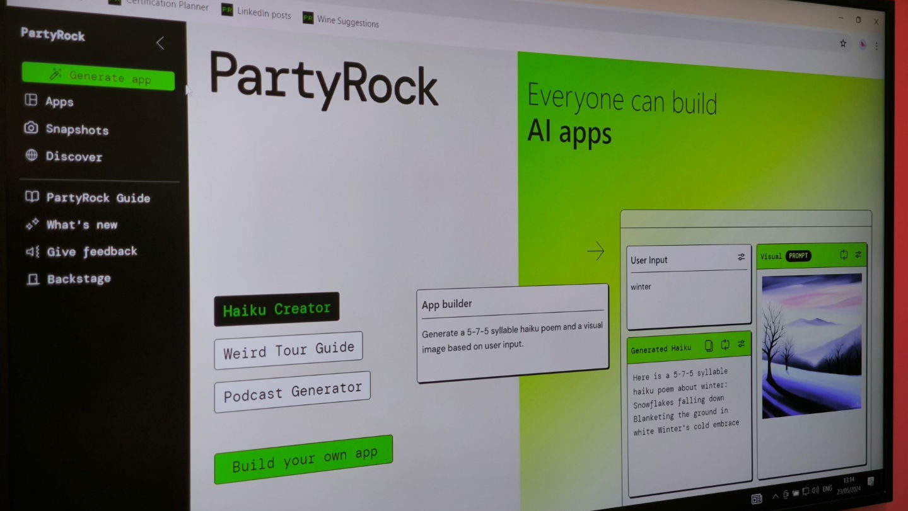Bookmark this page with the star icon
Image resolution: width=908 pixels, height=511 pixels.
click(842, 43)
